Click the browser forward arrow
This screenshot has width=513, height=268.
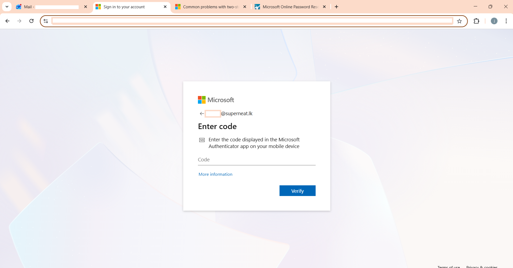tap(19, 21)
